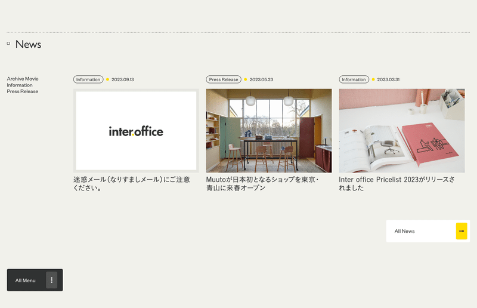Open the All Menu button
The image size is (477, 308).
[x=35, y=280]
